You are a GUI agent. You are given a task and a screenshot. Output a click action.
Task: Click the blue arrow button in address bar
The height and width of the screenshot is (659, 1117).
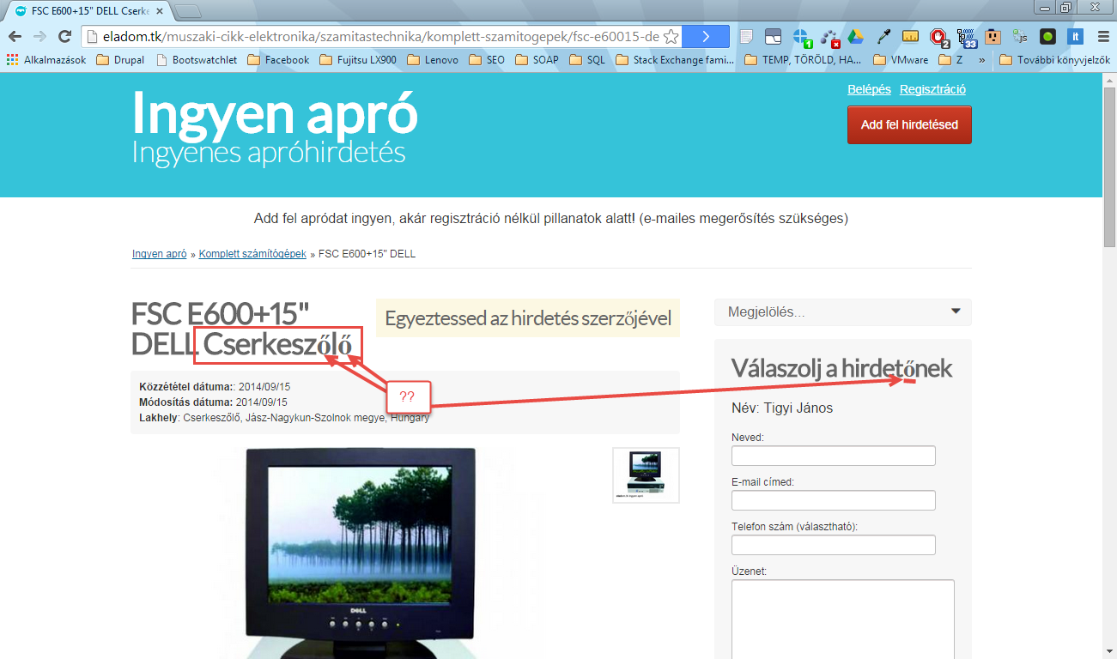(x=706, y=36)
